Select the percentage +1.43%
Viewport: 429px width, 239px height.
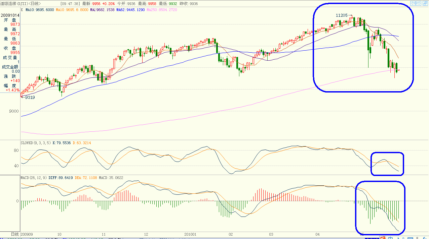[x=13, y=90]
